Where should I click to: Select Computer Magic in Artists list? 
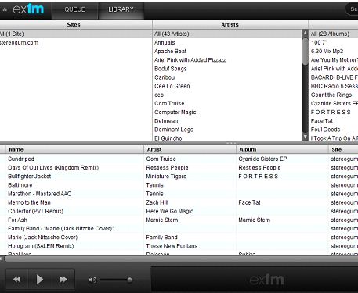pyautogui.click(x=227, y=113)
